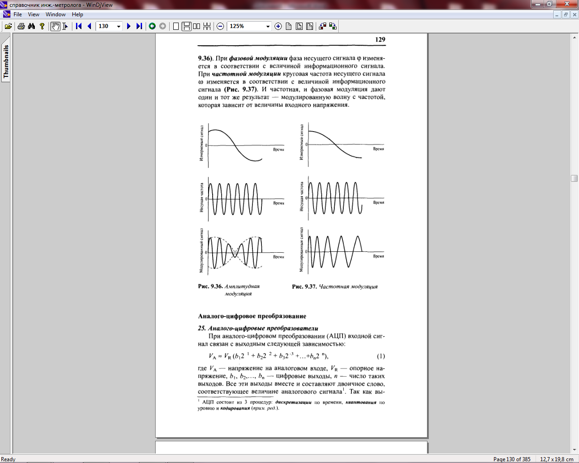Open the Help menu
The image size is (579, 463).
click(x=77, y=14)
